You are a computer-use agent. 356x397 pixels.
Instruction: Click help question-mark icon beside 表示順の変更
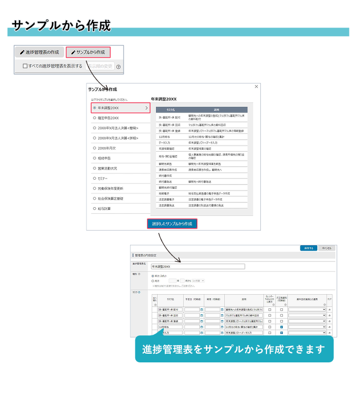(x=118, y=67)
